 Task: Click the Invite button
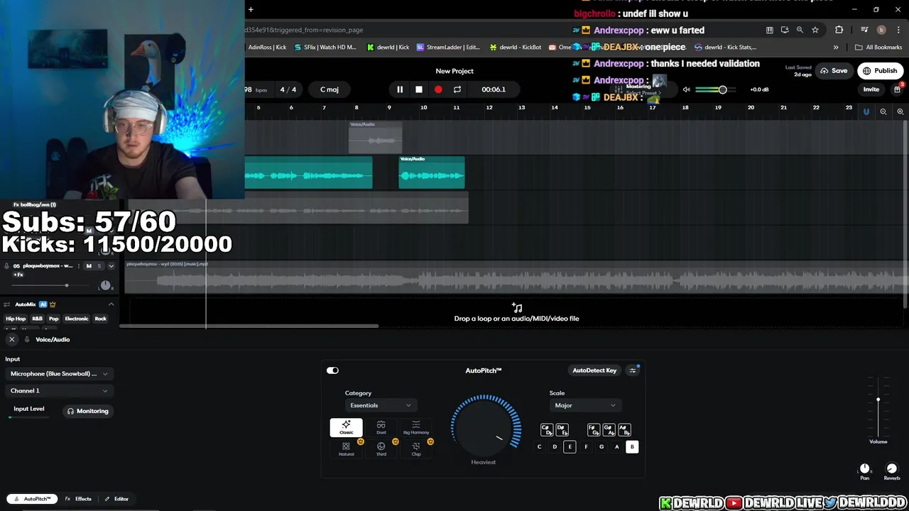click(871, 89)
